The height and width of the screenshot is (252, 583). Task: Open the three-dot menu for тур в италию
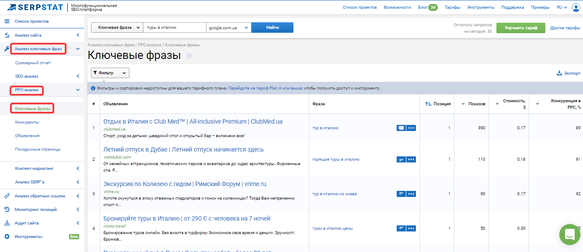point(411,128)
